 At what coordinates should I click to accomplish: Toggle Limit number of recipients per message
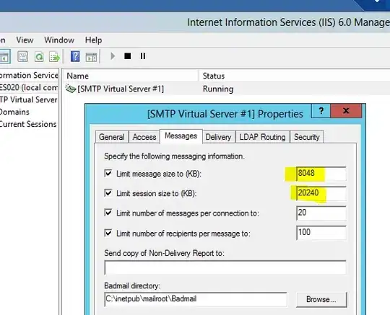point(108,233)
